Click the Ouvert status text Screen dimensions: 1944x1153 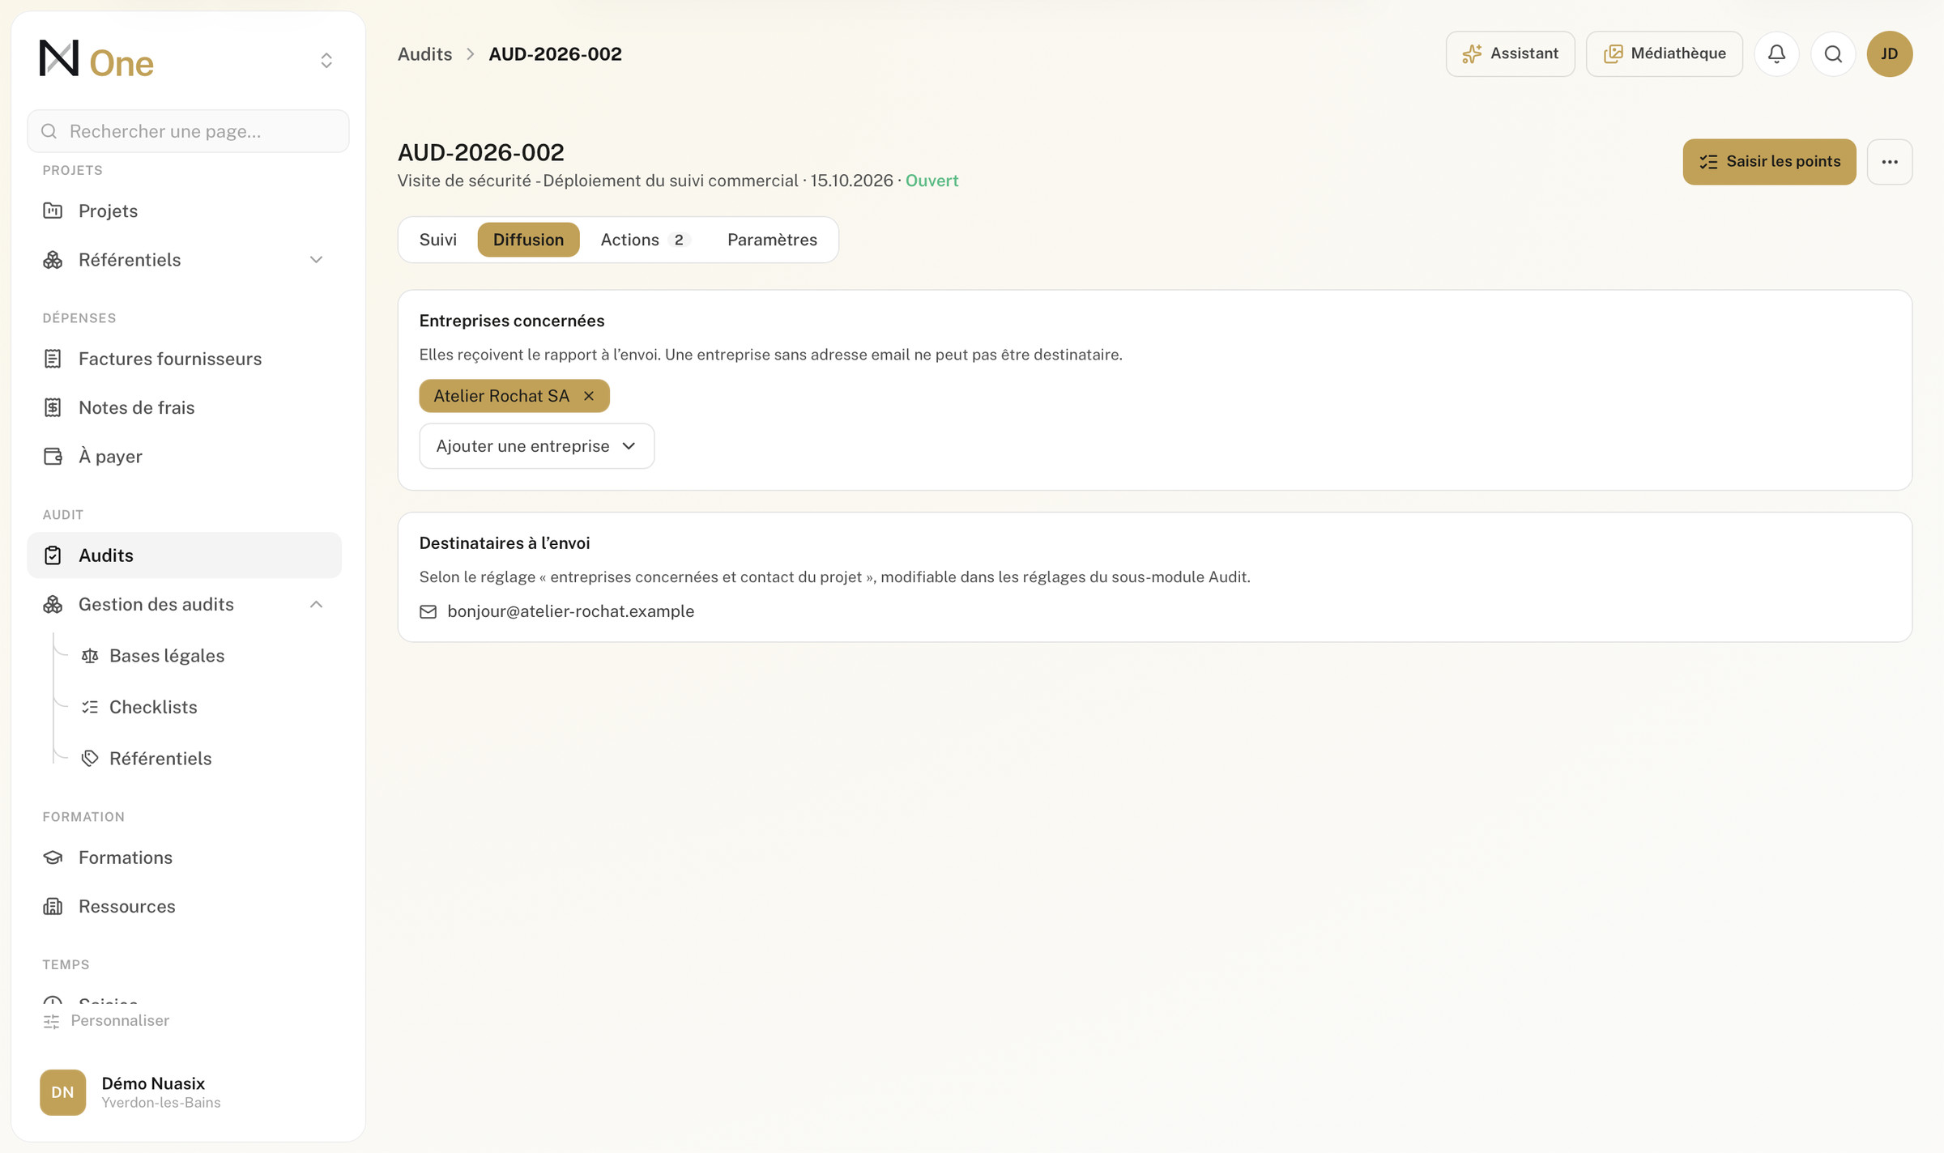[x=932, y=181]
